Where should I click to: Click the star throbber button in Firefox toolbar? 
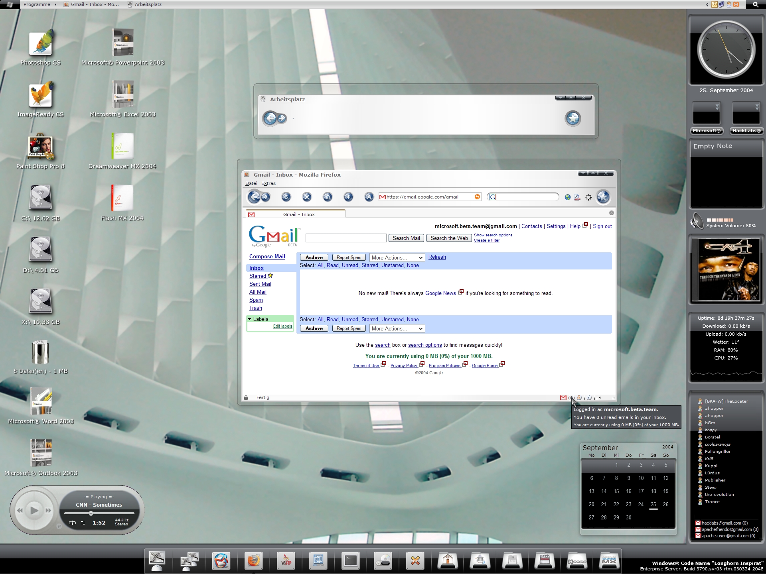pos(603,197)
